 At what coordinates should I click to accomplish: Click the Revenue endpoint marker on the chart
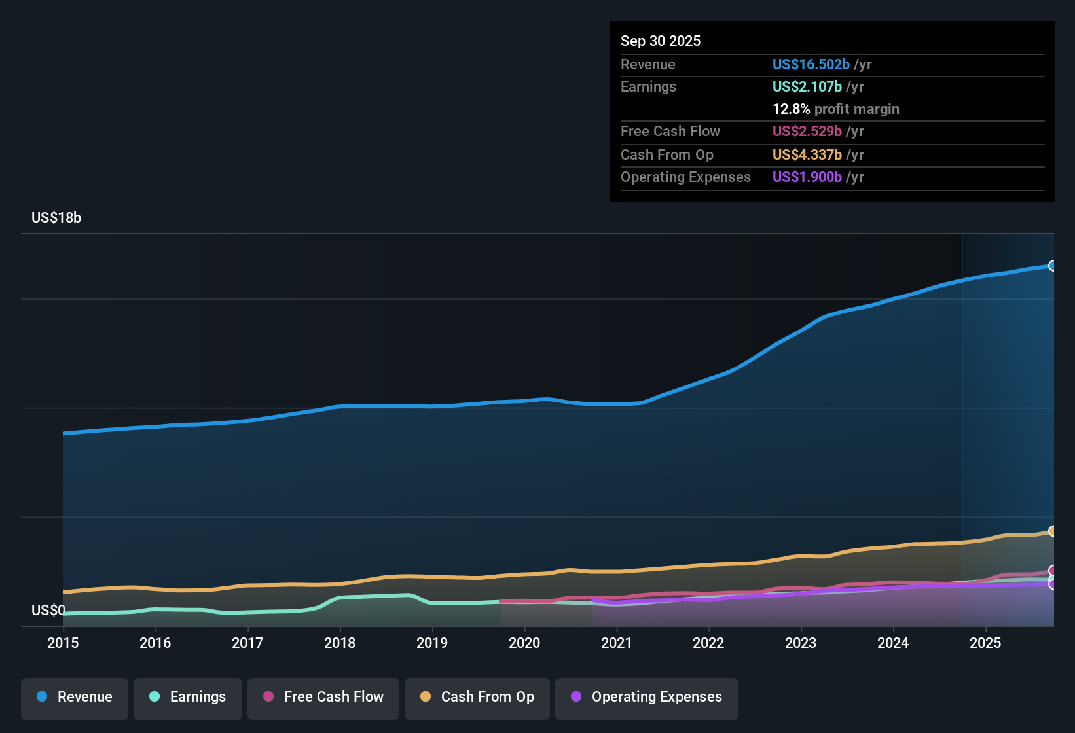(x=1053, y=266)
